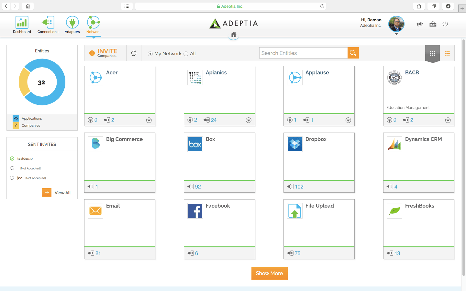Click the Network navigation icon
The height and width of the screenshot is (291, 466).
93,25
